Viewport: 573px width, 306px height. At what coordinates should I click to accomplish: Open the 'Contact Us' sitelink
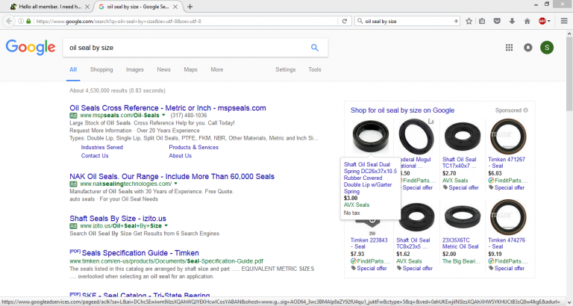pos(95,156)
